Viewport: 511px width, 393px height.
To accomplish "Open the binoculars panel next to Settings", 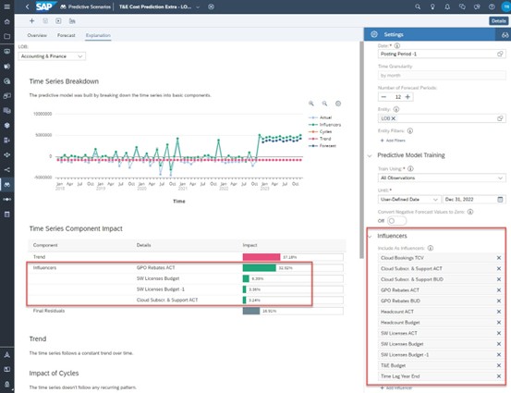I will [x=505, y=34].
